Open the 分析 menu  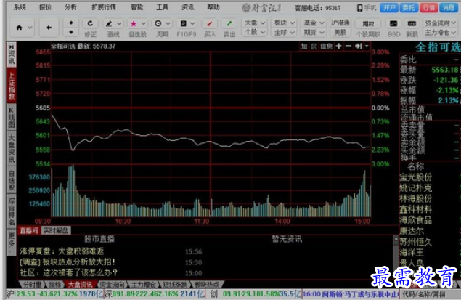pyautogui.click(x=70, y=7)
